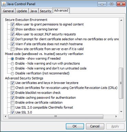
Task: Select Enable - hide warning and run with protections
Action: coord(12,64)
